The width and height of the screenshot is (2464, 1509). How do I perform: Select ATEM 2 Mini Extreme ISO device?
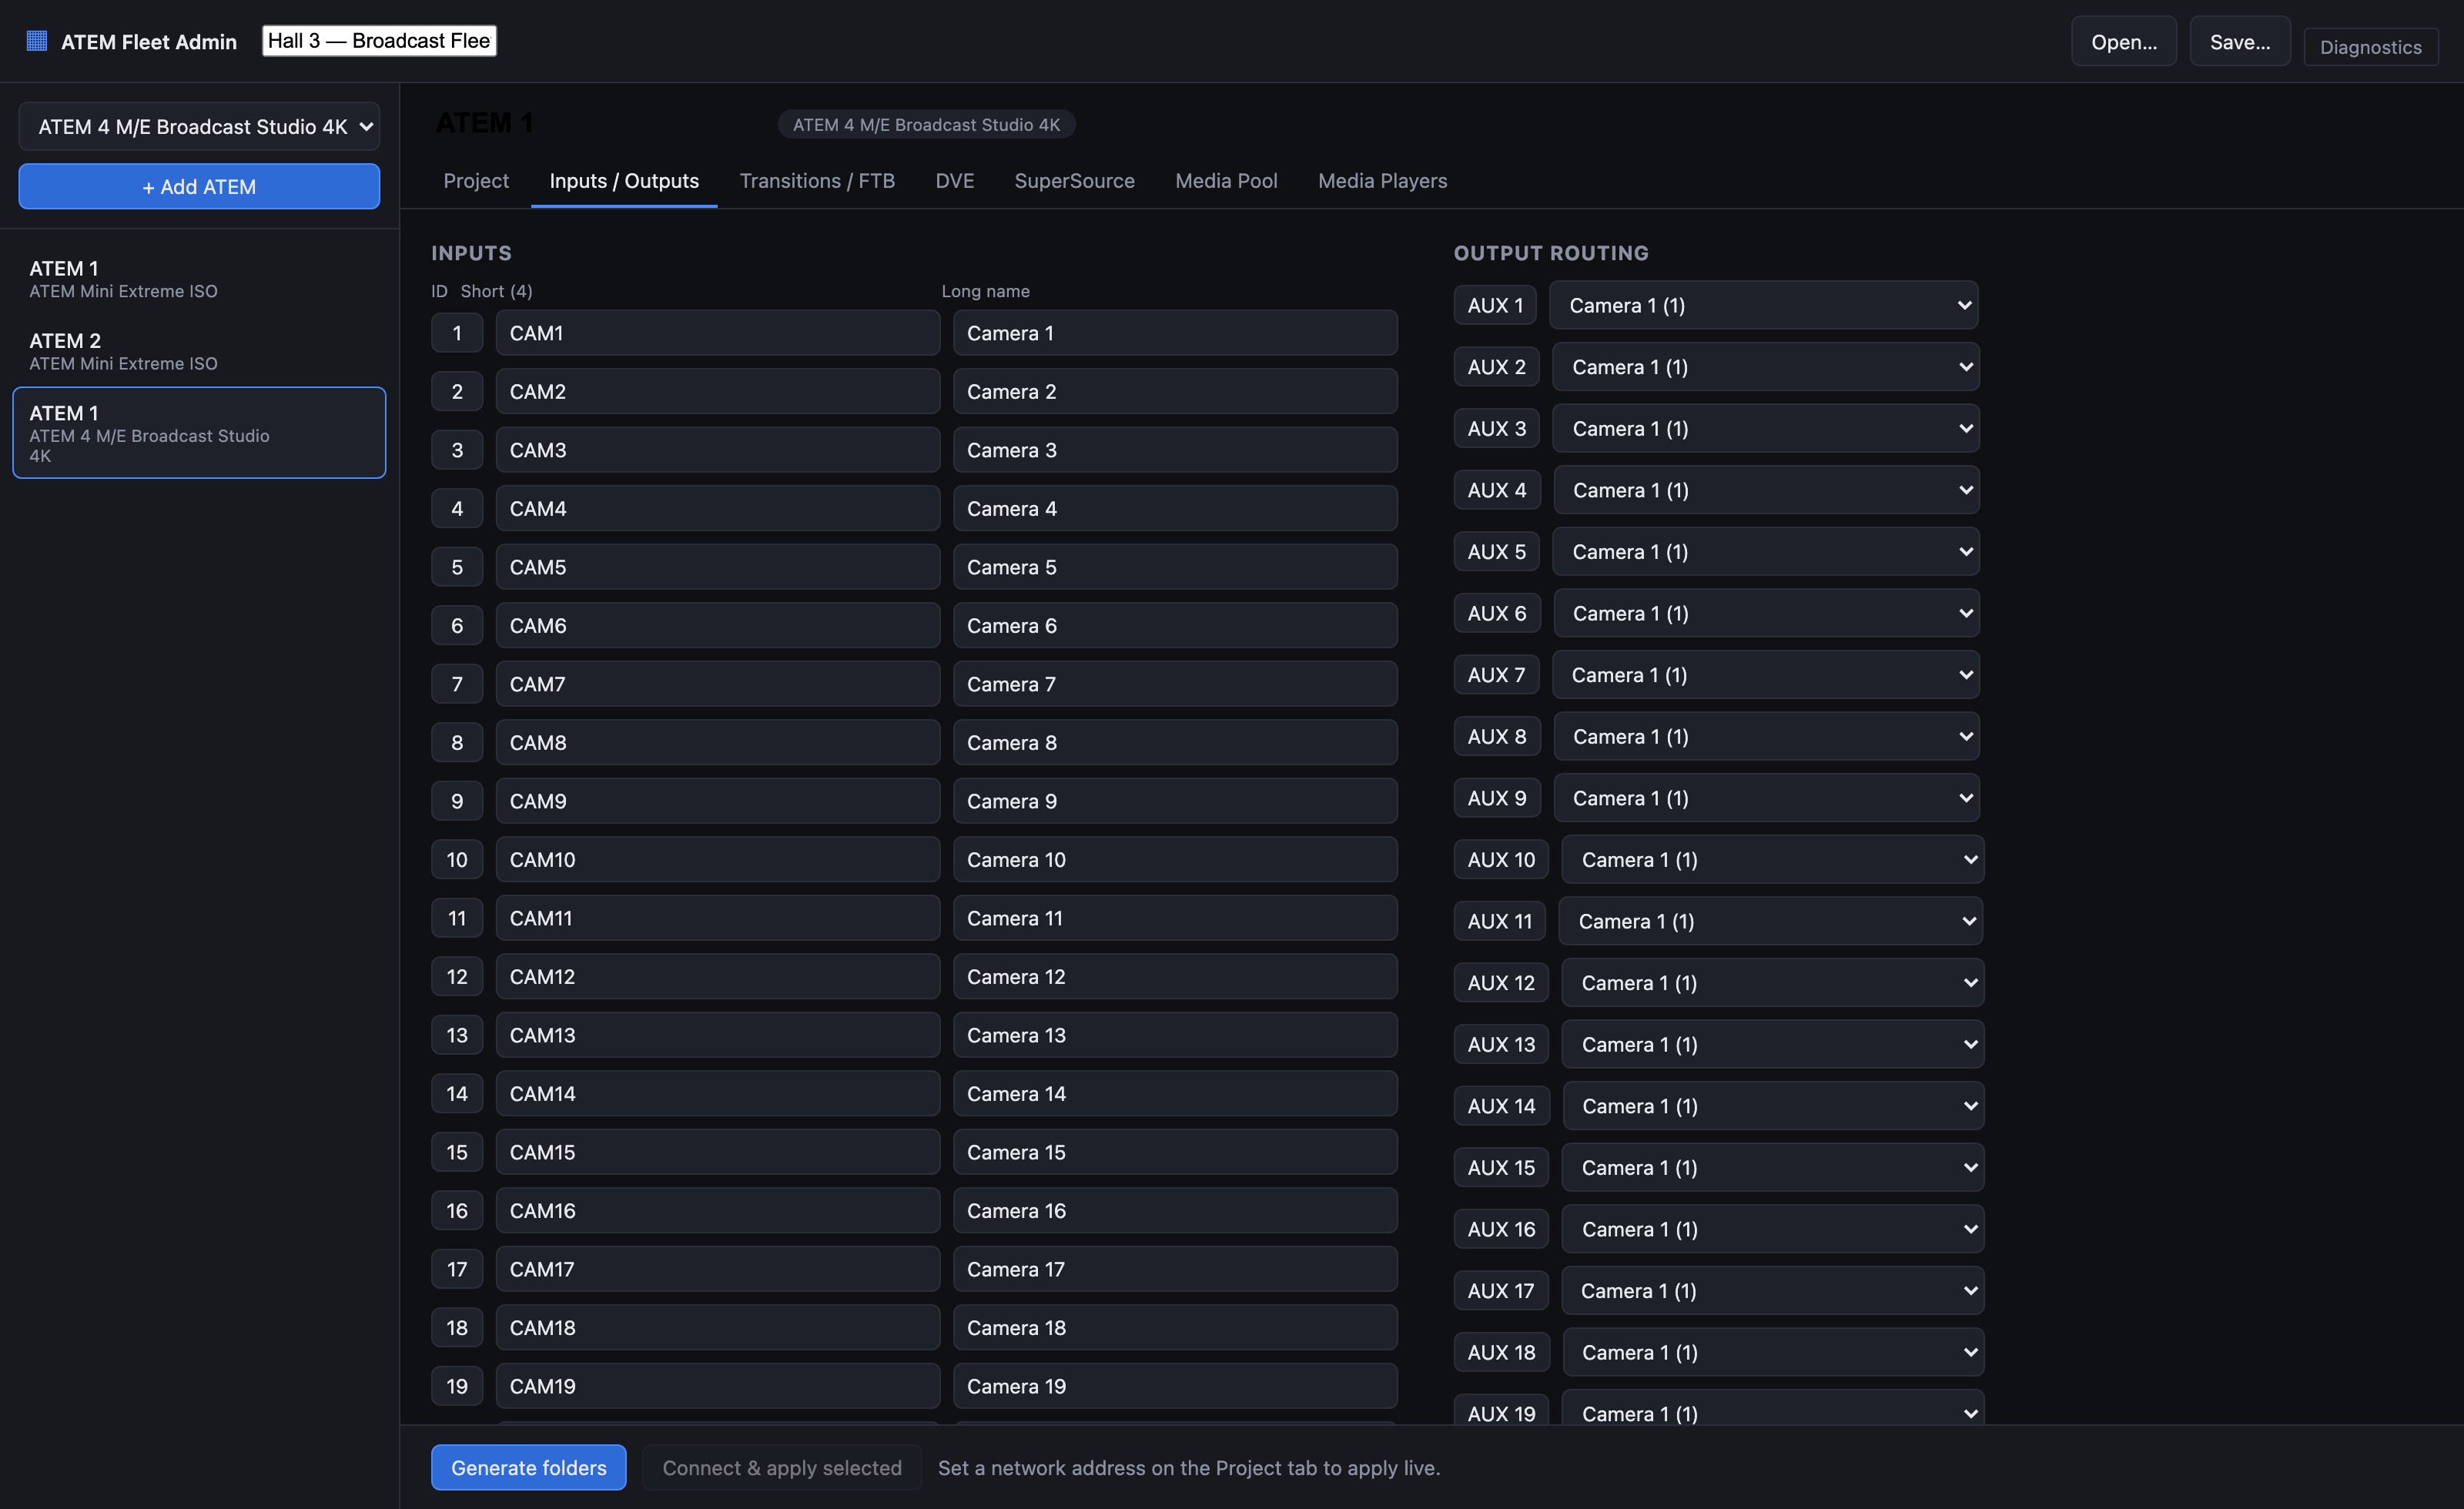[199, 351]
